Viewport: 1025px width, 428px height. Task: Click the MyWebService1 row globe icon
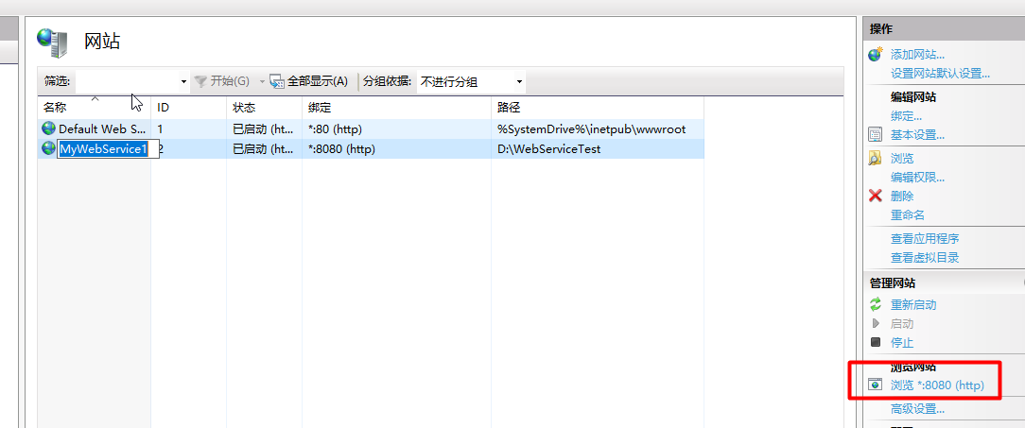(49, 148)
